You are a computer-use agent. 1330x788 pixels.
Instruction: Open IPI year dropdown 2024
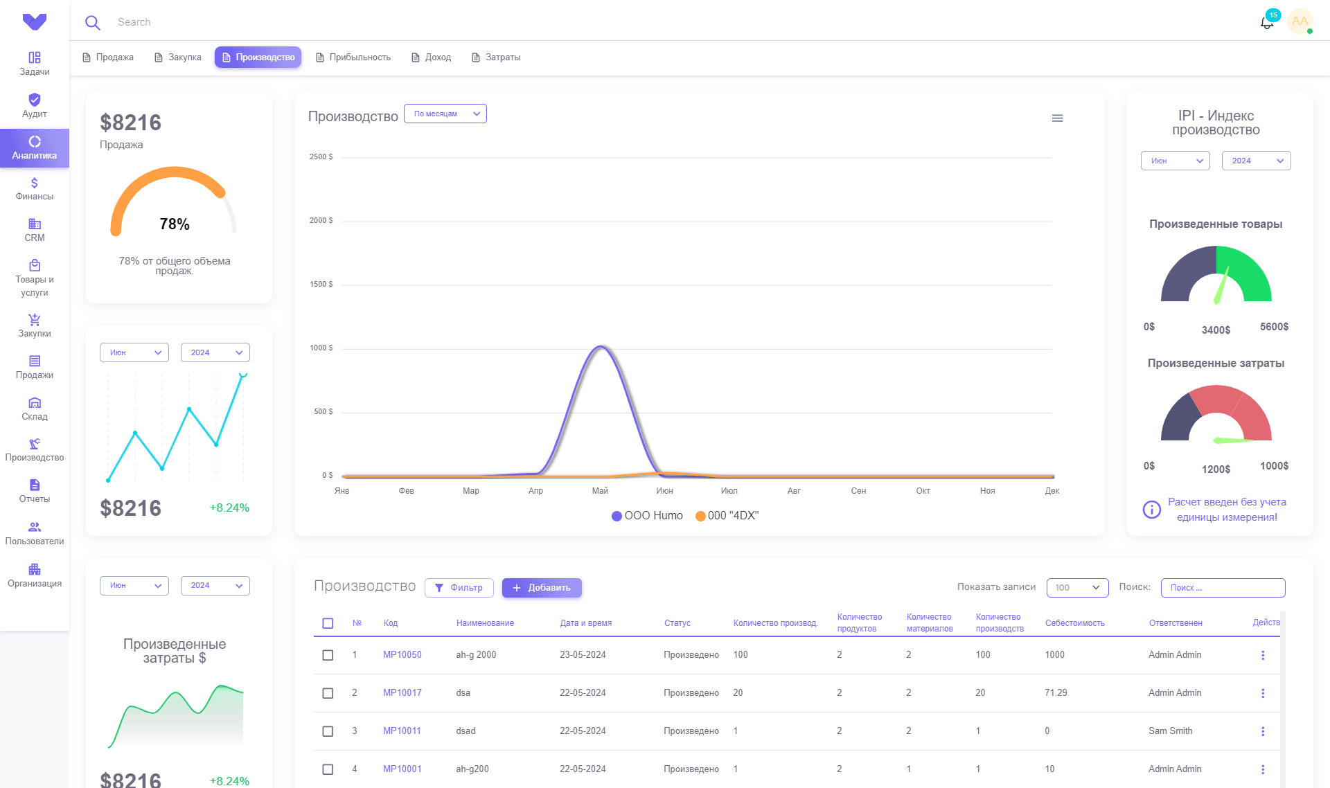pos(1257,161)
